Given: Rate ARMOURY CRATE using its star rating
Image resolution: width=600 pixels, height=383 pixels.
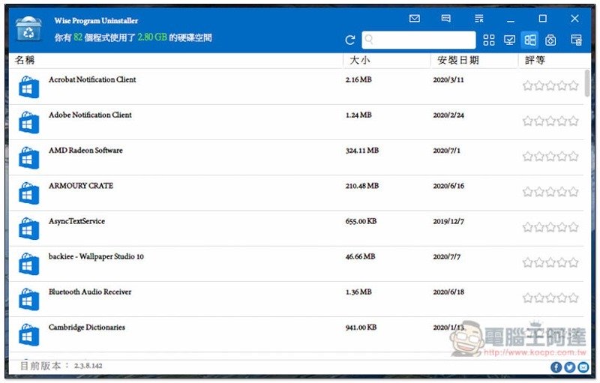Looking at the screenshot, I should [x=550, y=192].
